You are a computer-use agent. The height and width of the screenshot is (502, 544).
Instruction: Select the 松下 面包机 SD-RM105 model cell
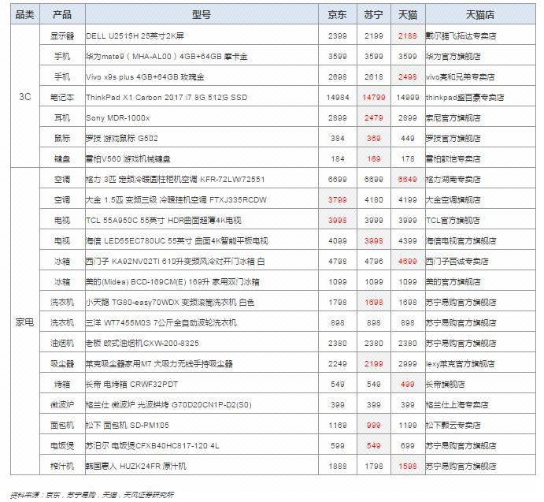click(202, 426)
